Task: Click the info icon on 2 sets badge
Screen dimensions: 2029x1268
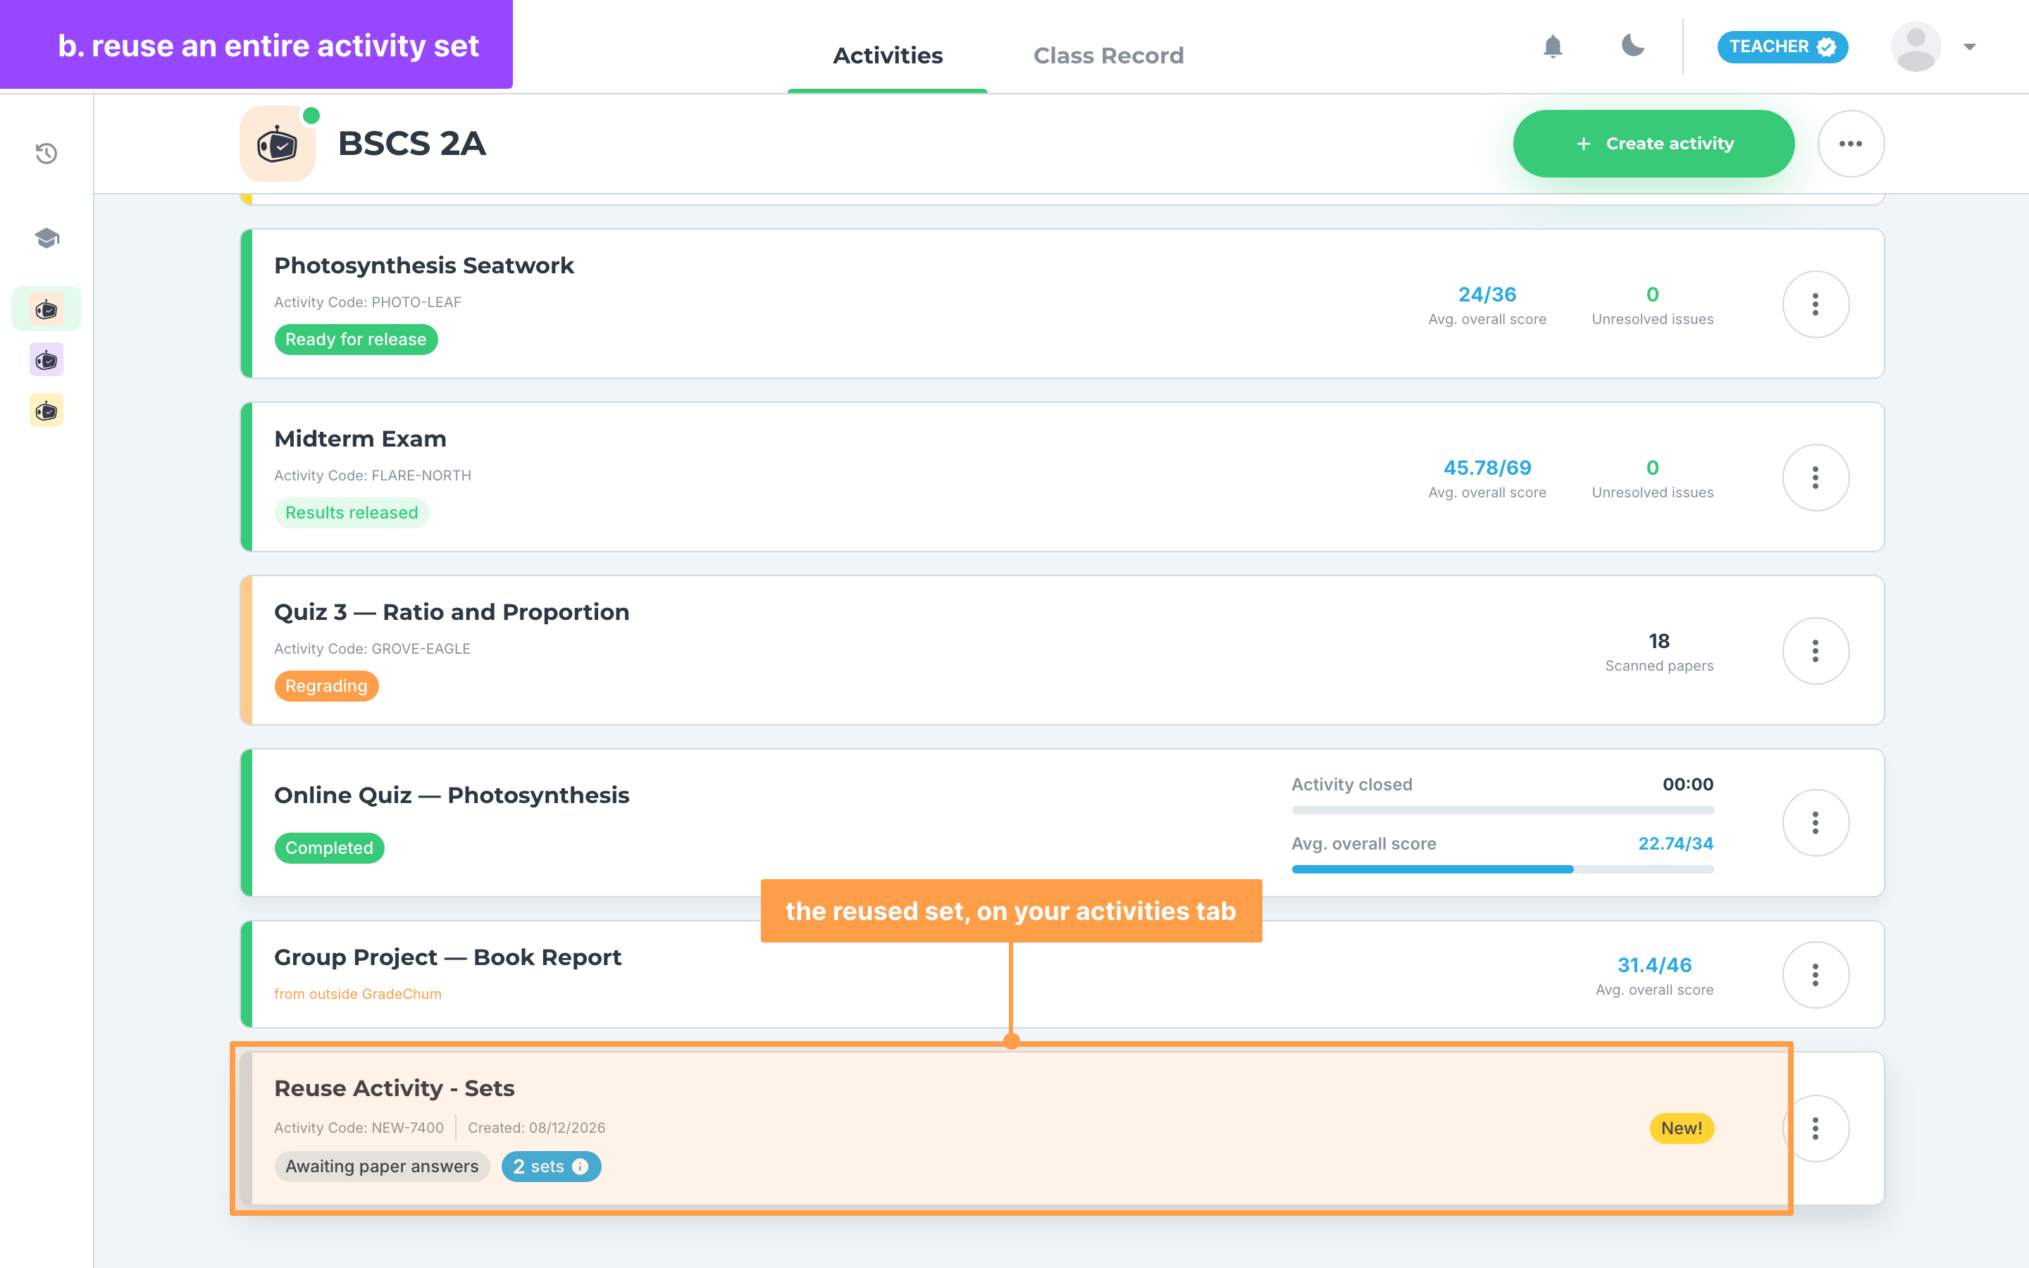Action: coord(581,1167)
